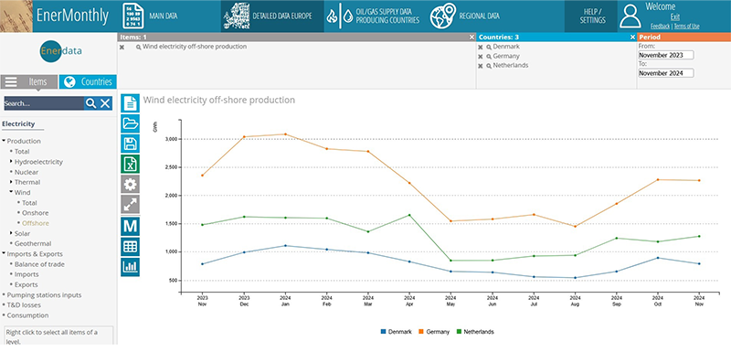Click the Help / Settings button
This screenshot has height=363, width=731.
click(590, 16)
